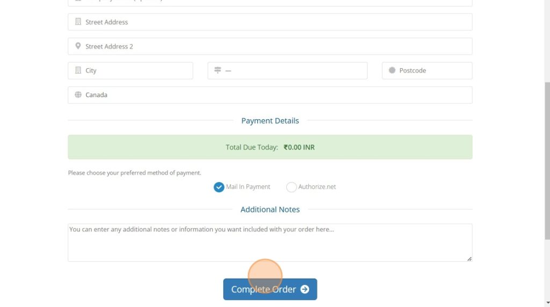
Task: Open the Canada country dropdown
Action: (x=270, y=95)
